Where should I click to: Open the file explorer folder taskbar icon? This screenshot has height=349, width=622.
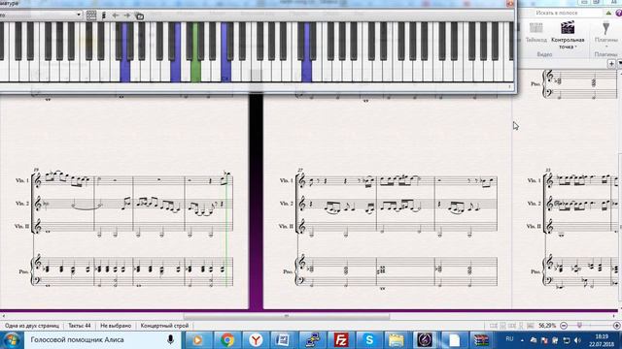(x=396, y=340)
